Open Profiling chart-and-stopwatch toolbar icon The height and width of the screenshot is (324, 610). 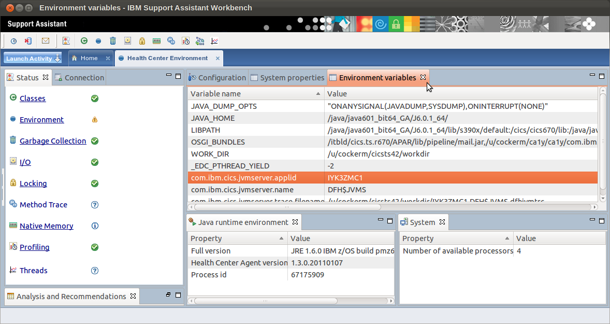(x=185, y=41)
